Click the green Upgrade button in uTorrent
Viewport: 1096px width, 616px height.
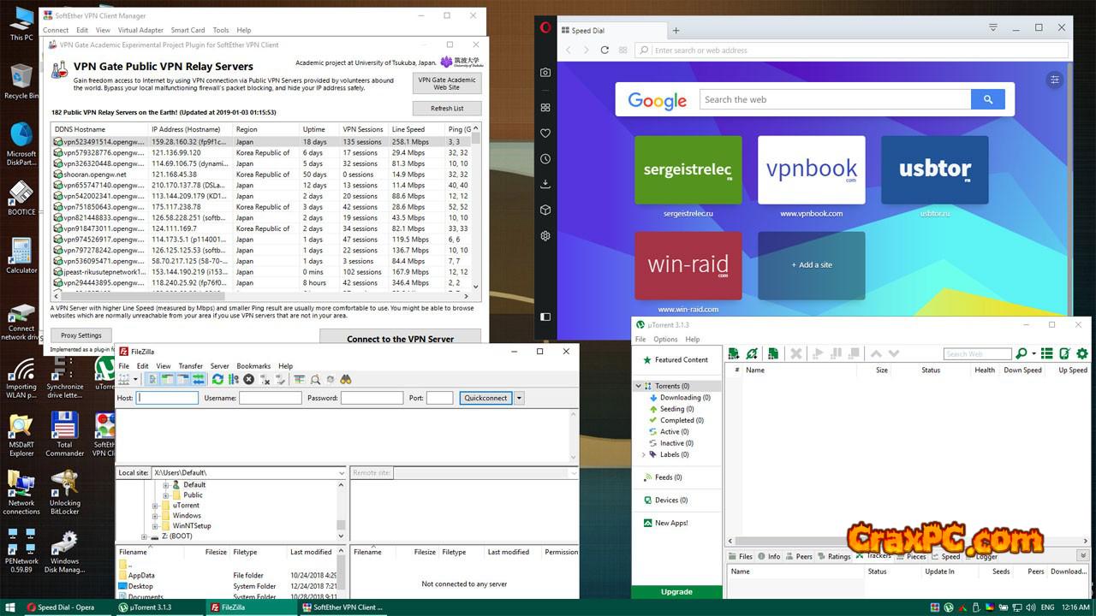click(676, 591)
